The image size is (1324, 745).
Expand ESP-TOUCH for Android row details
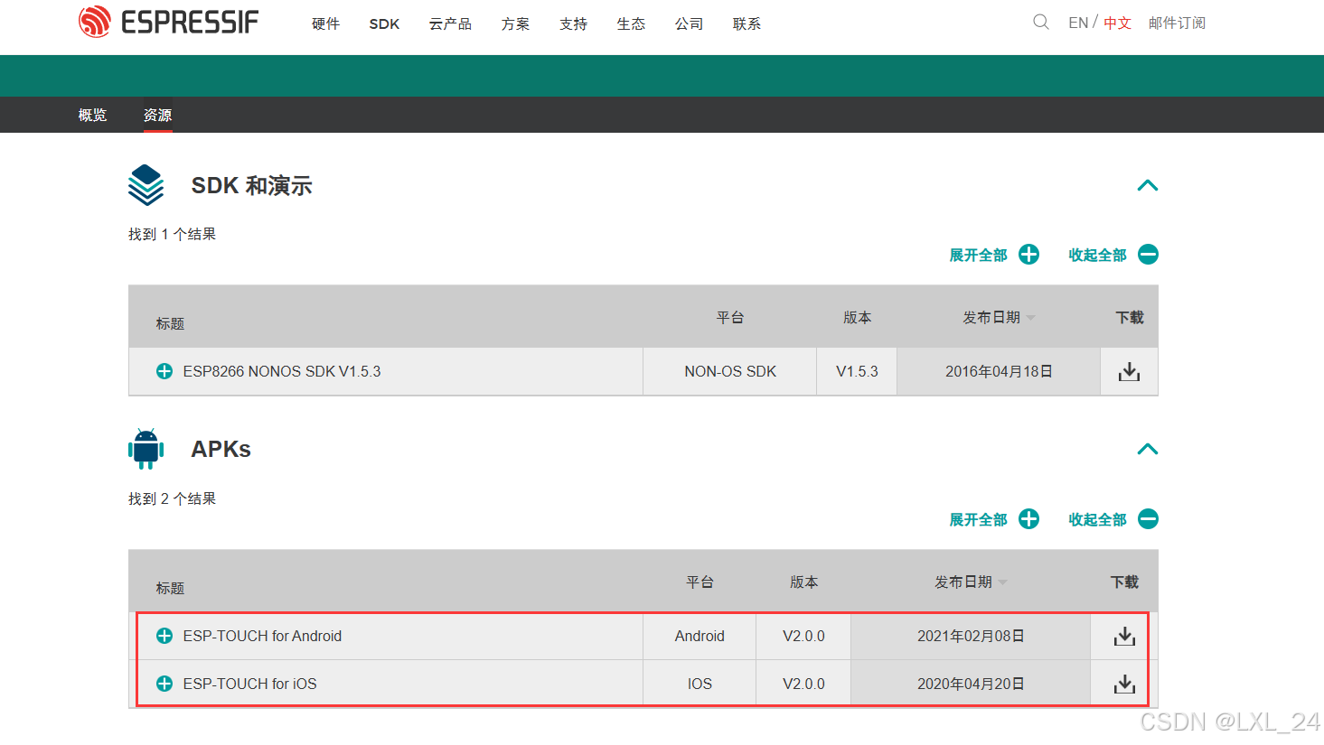[164, 636]
